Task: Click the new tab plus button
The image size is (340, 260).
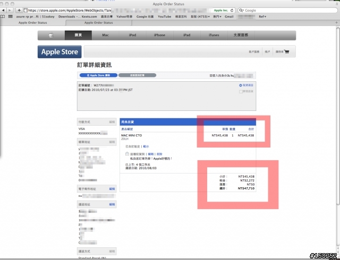Action: (336, 22)
